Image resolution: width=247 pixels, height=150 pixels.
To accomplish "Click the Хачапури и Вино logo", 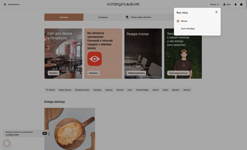I will [123, 4].
